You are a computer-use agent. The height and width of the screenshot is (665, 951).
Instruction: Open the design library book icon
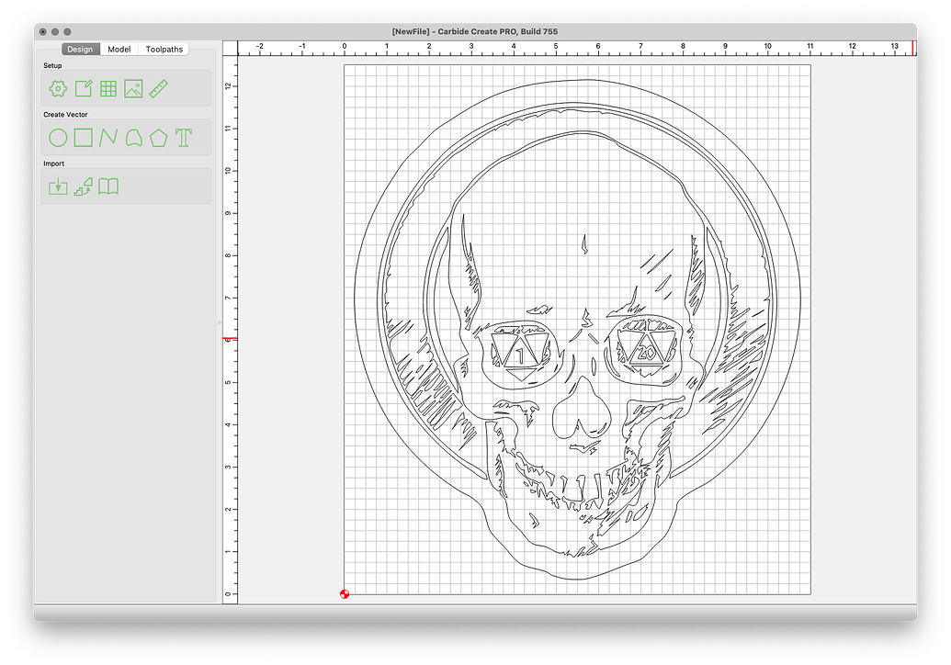tap(108, 186)
